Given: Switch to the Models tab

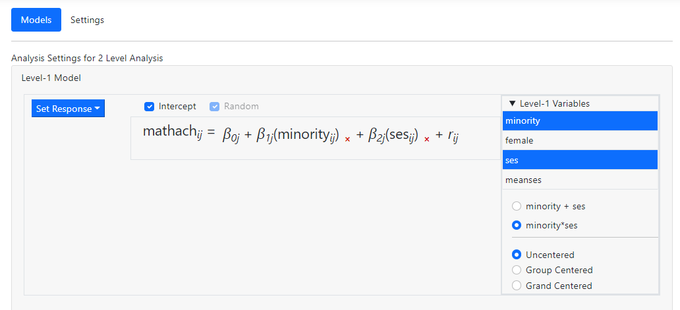Looking at the screenshot, I should click(36, 20).
